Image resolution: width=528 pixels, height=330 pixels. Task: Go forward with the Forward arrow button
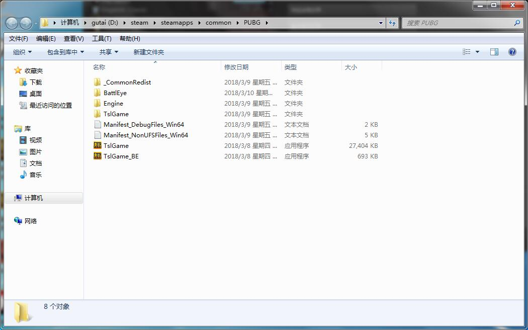(x=26, y=23)
